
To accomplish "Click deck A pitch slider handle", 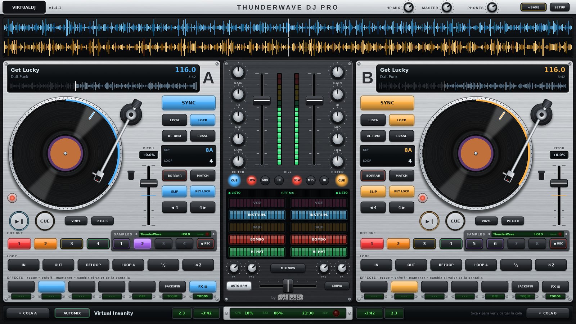I will pos(148,183).
